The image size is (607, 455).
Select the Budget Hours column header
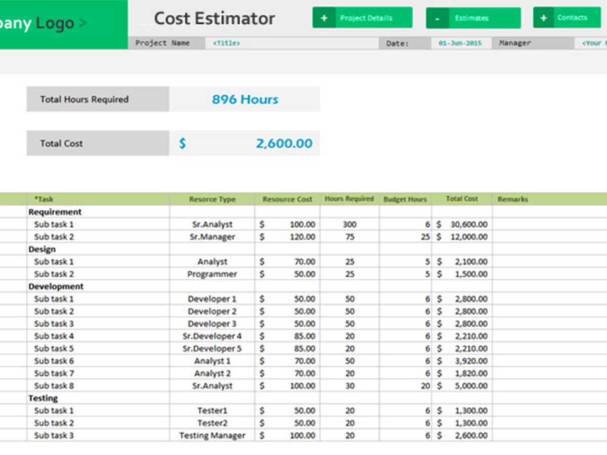tap(405, 199)
